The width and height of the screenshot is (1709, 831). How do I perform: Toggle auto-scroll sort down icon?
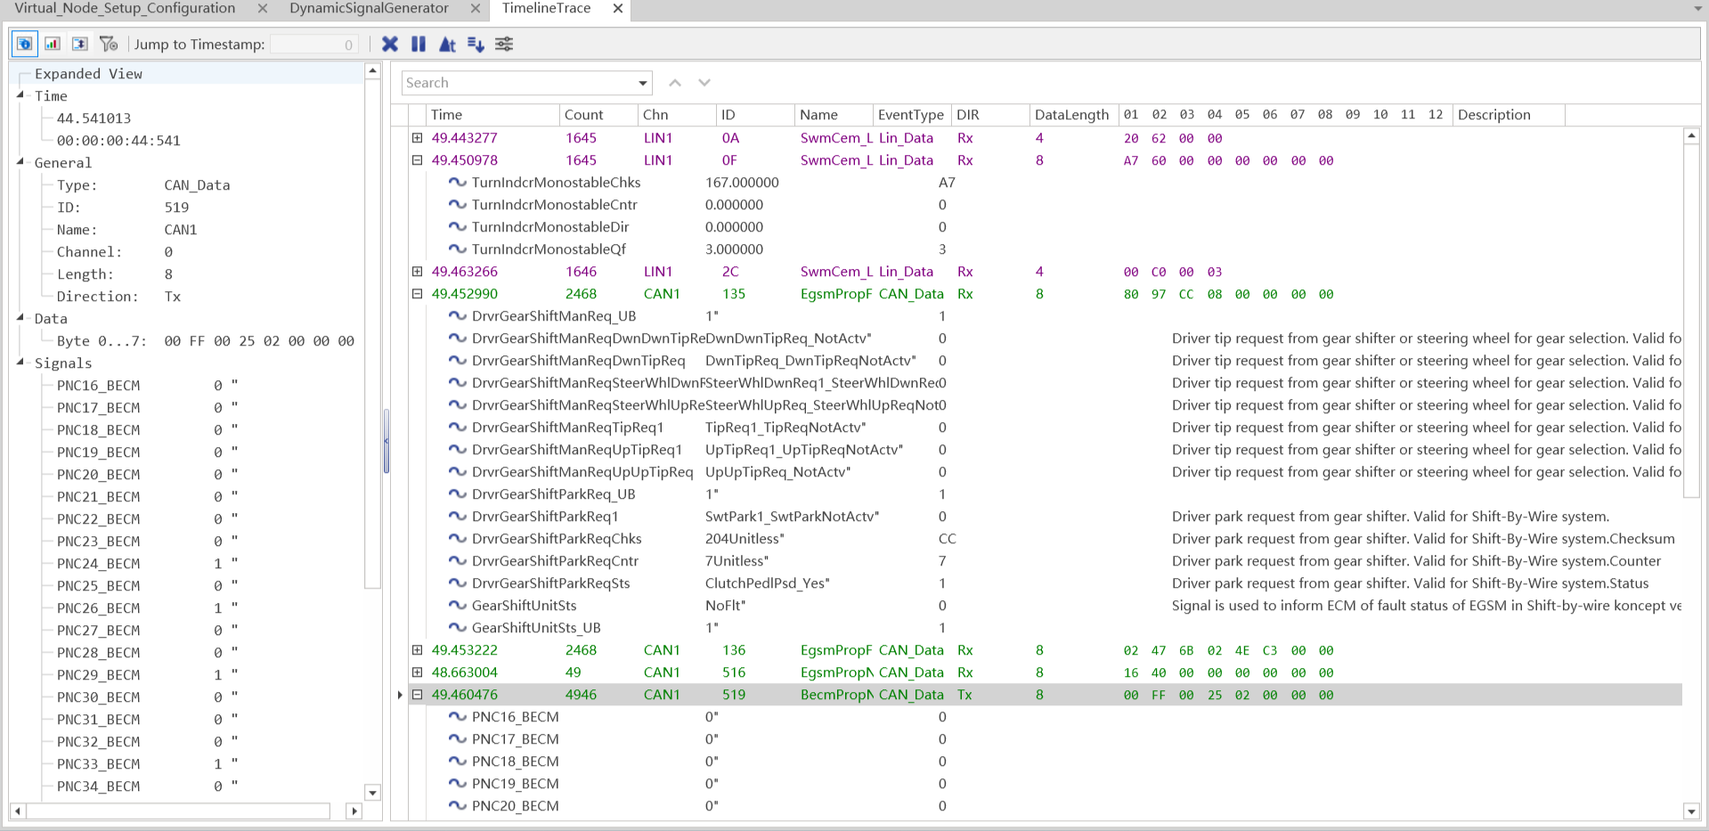[476, 44]
